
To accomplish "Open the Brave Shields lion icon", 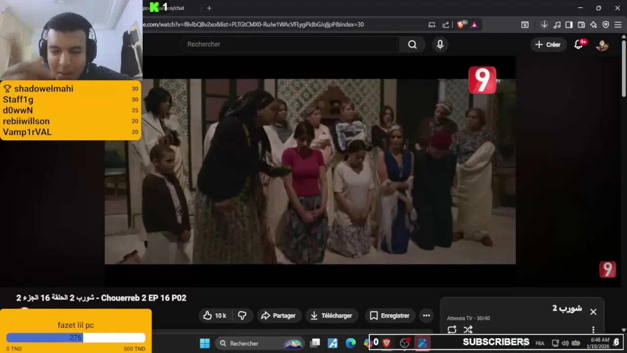I will point(460,25).
